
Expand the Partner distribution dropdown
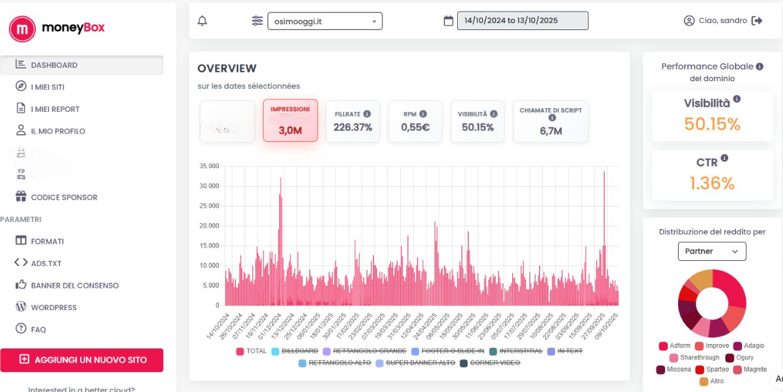coord(711,251)
